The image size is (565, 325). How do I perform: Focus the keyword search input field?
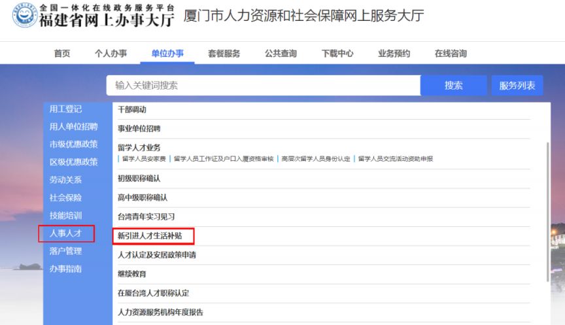(x=264, y=86)
